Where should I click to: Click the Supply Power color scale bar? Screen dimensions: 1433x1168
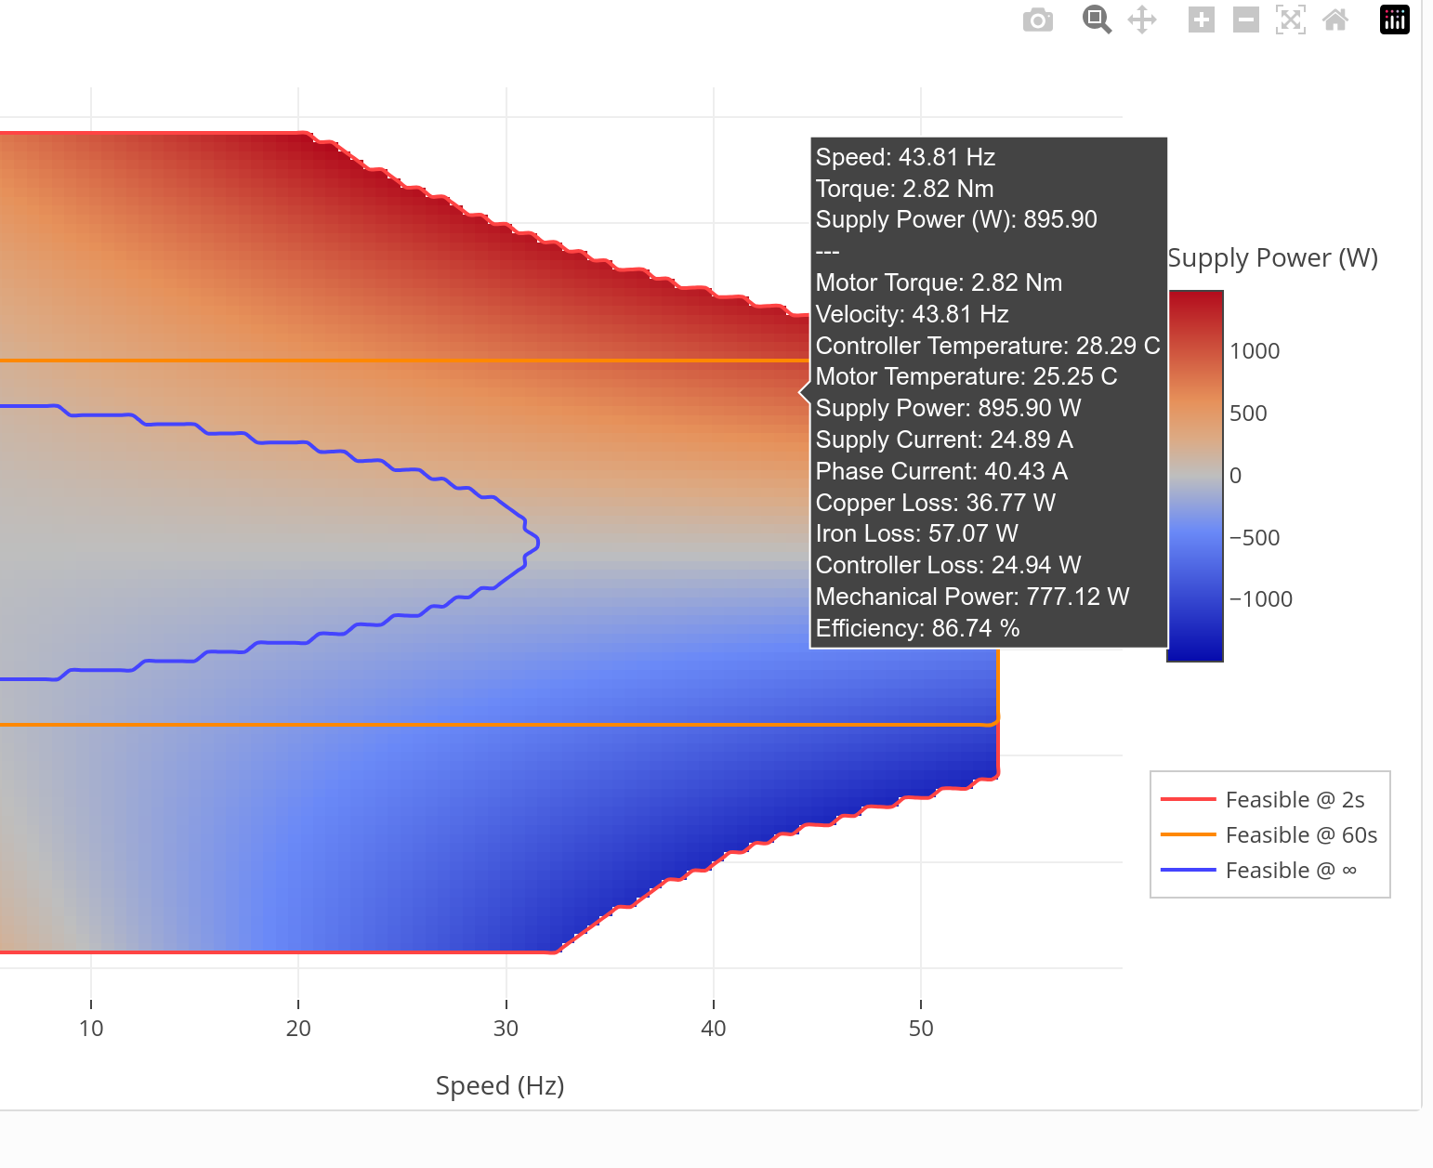pos(1195,476)
